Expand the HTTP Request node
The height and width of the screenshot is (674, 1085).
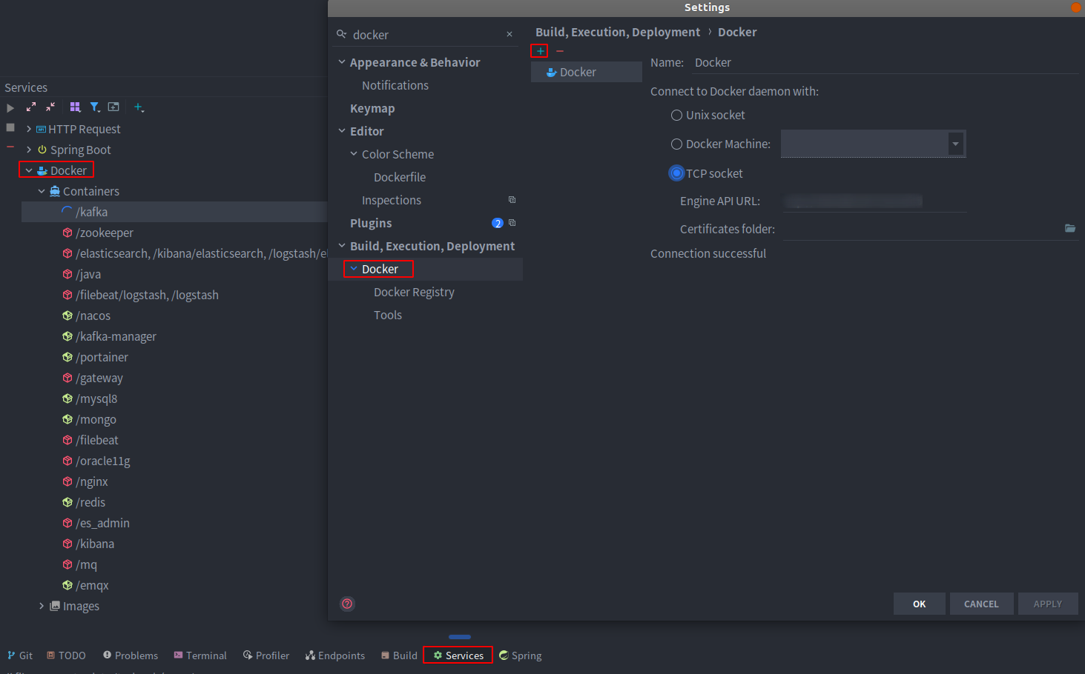[x=29, y=129]
